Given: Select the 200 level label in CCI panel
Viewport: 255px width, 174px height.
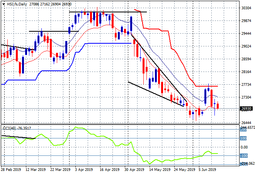Looking at the screenshot, I should click(x=243, y=130).
